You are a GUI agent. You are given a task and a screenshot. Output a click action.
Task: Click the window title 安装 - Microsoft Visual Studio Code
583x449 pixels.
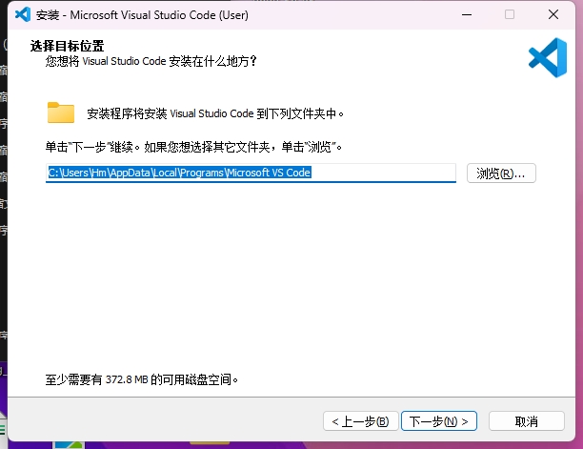(142, 15)
